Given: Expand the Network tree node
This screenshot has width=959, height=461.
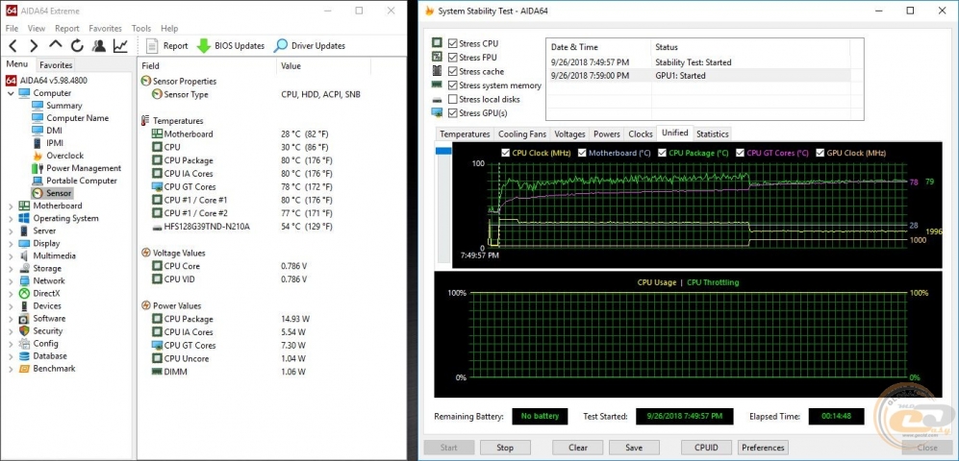Looking at the screenshot, I should coord(11,280).
